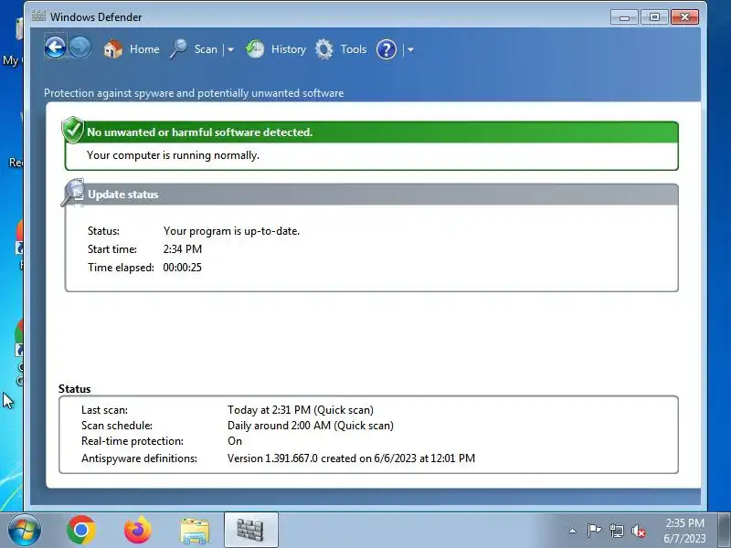Click the 'Protection against spyware' subtitle text
Image resolution: width=731 pixels, height=548 pixels.
coord(194,93)
